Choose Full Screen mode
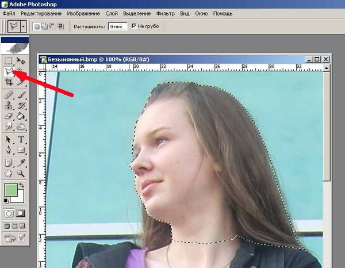 pyautogui.click(x=22, y=226)
